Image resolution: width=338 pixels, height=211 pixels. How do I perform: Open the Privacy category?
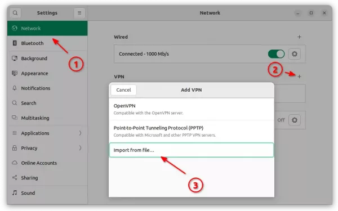47,148
